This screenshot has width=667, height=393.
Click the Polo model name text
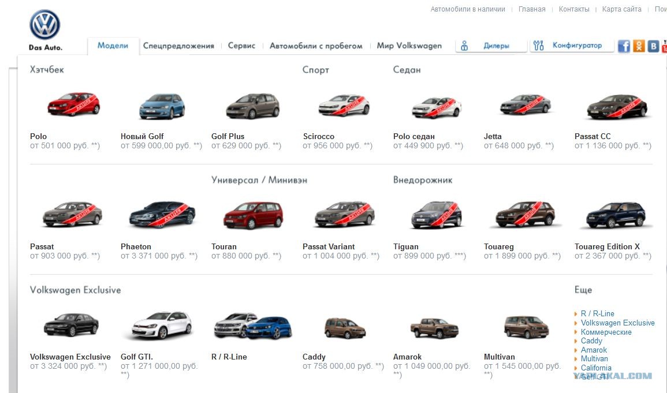[38, 136]
